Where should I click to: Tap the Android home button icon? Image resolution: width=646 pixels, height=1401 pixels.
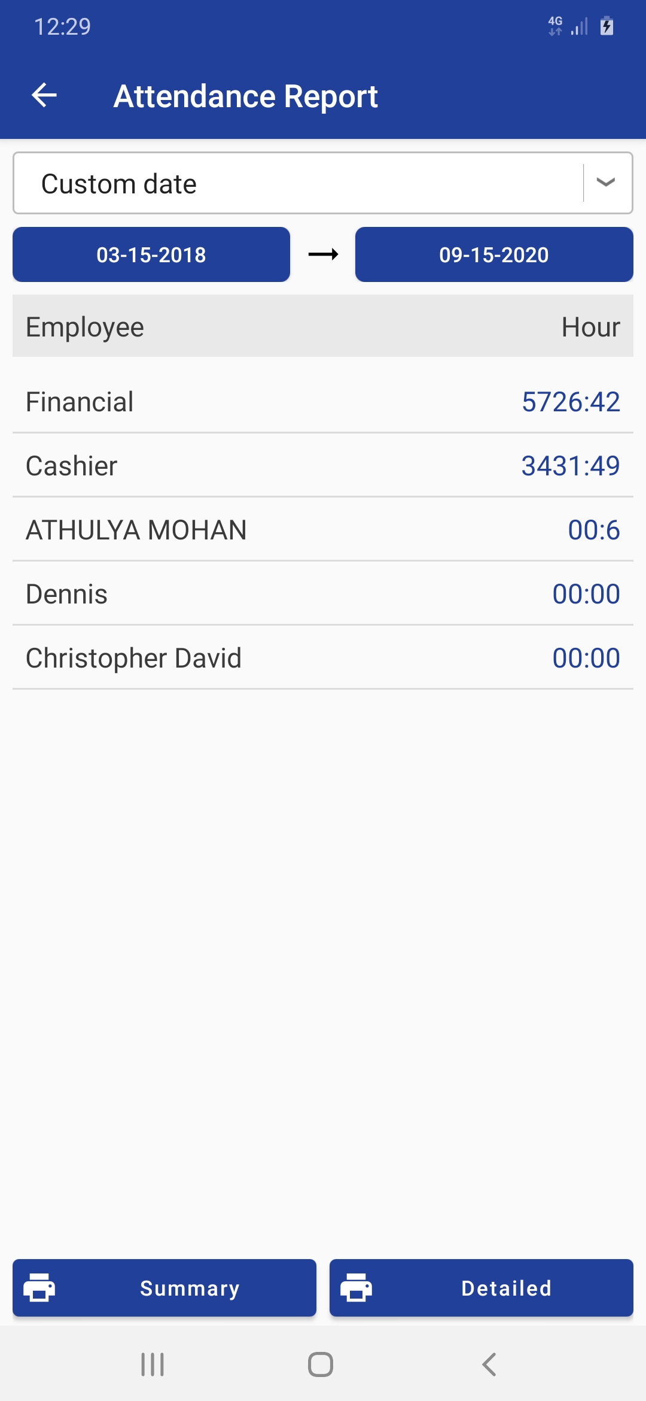click(321, 1364)
